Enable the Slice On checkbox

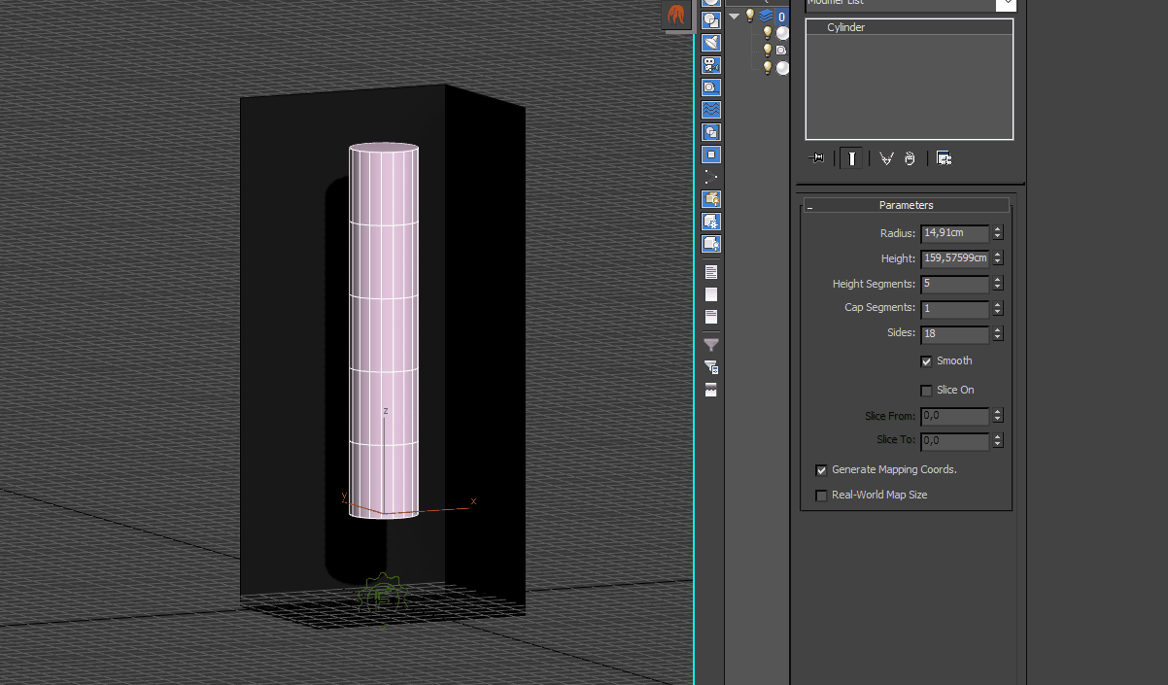pos(926,391)
